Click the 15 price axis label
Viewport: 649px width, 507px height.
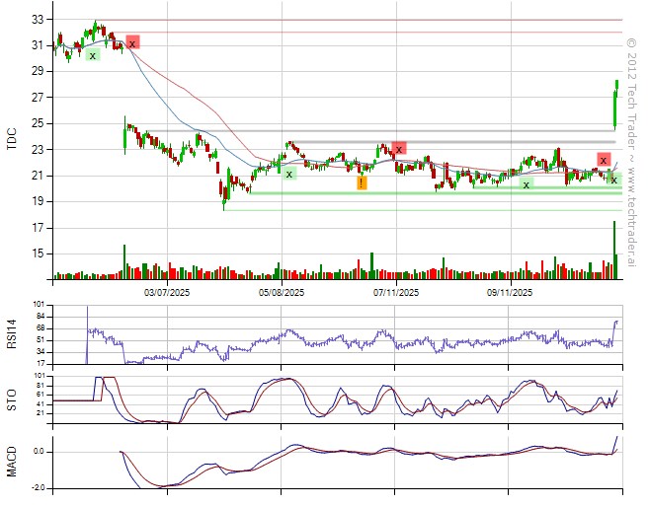pos(38,253)
